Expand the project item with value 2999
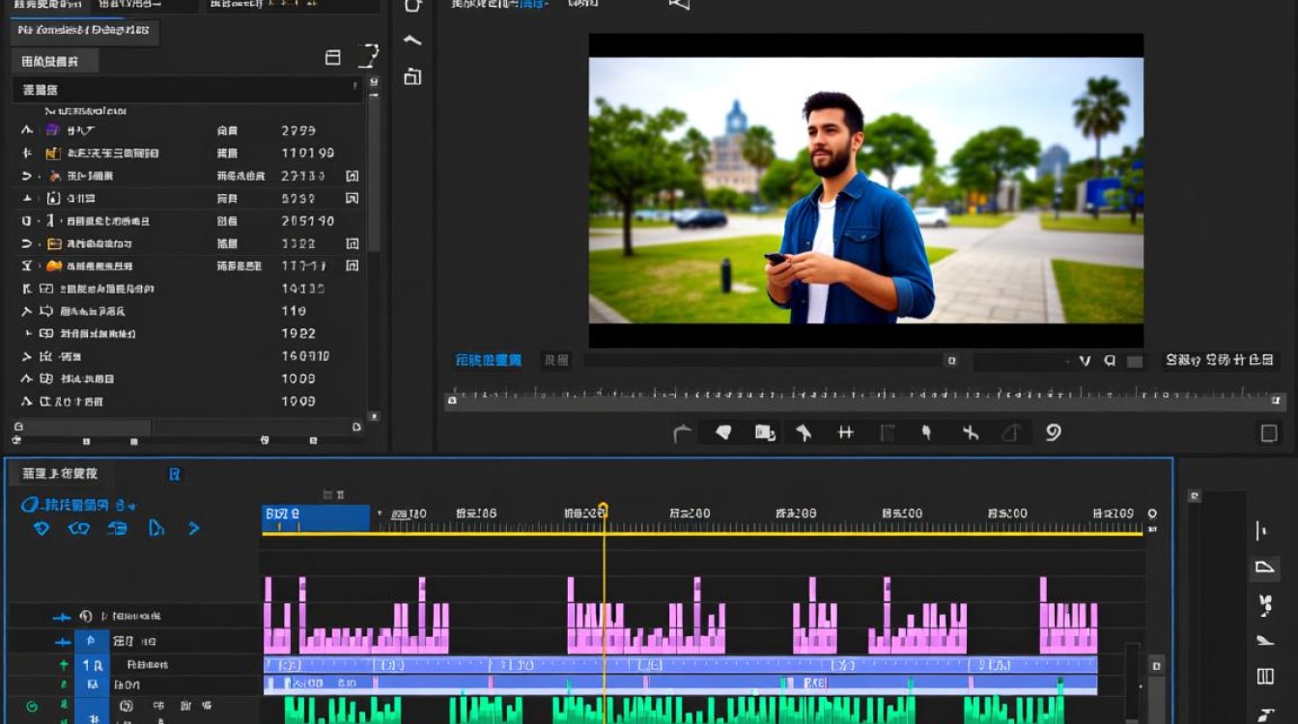Screen dimensions: 1298x724 click(x=27, y=130)
